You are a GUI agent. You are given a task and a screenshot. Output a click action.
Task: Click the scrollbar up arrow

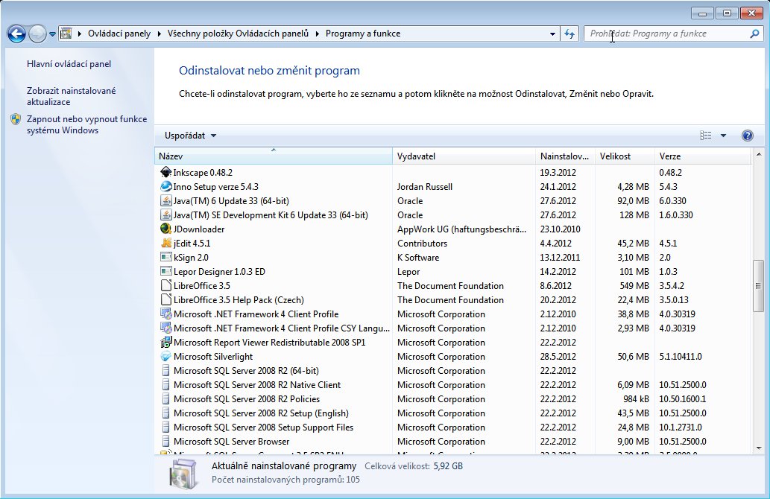coord(758,155)
